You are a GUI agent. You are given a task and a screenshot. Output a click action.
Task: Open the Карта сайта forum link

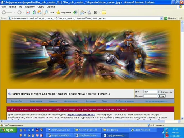click(x=17, y=101)
